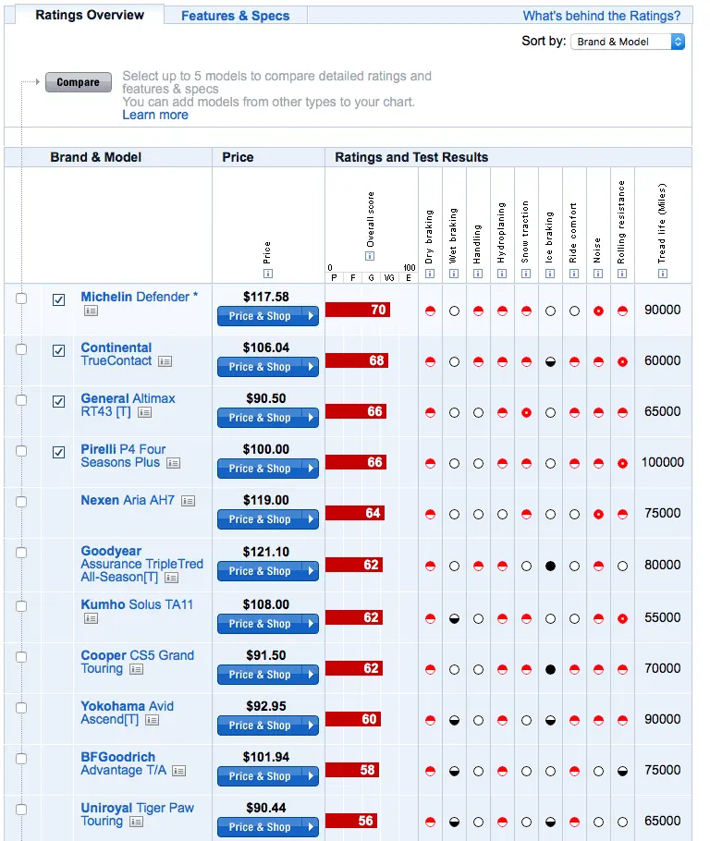Tick compare checkbox for Uniroyal Tiger Paw Touring

21,810
